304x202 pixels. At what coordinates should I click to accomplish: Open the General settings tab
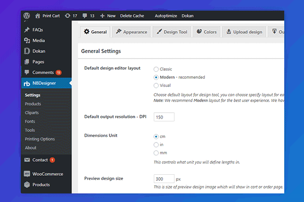[x=95, y=32]
